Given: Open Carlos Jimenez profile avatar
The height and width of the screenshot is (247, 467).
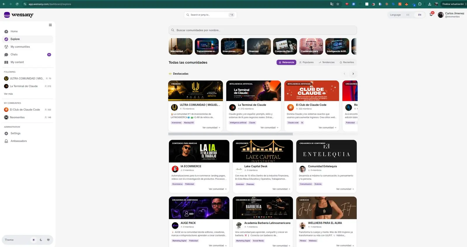Looking at the screenshot, I should (440, 15).
